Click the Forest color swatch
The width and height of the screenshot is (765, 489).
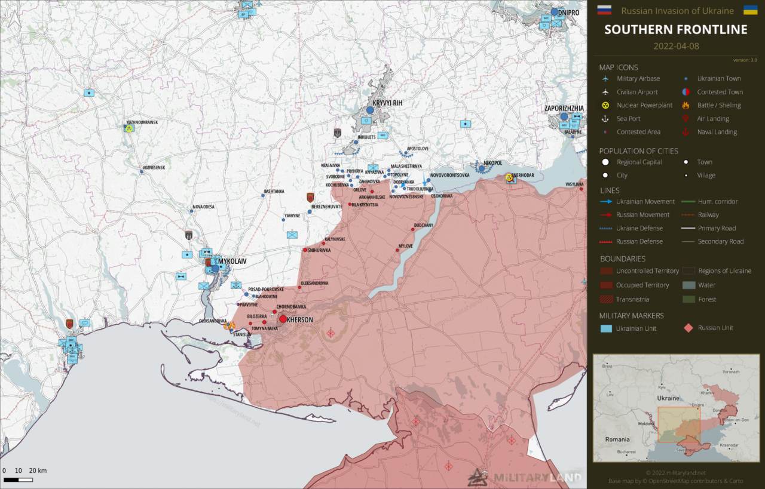pyautogui.click(x=688, y=300)
